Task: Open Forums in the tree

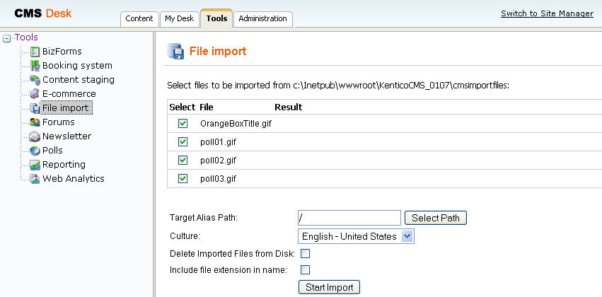Action: (58, 122)
